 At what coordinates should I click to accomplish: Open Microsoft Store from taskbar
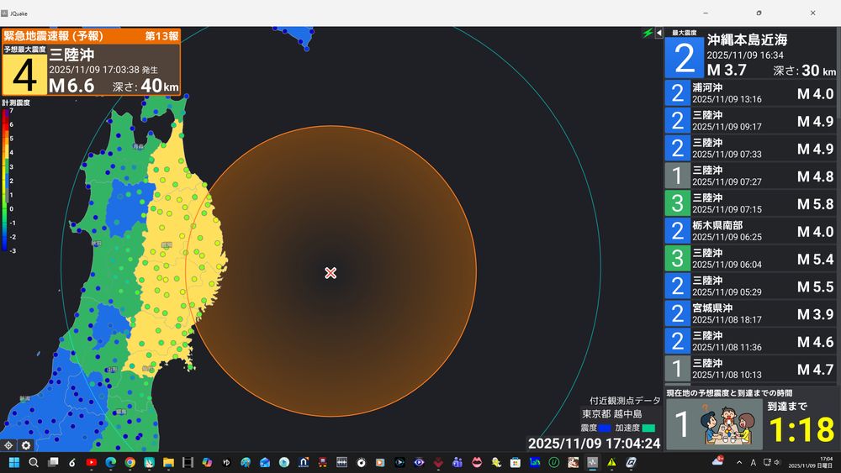pyautogui.click(x=516, y=462)
